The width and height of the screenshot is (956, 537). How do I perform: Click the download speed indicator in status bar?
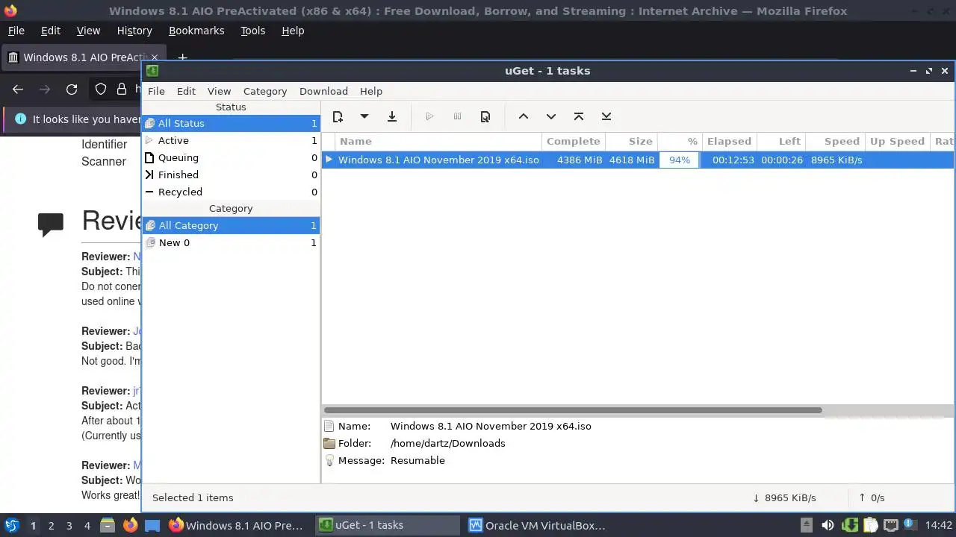[x=784, y=497]
